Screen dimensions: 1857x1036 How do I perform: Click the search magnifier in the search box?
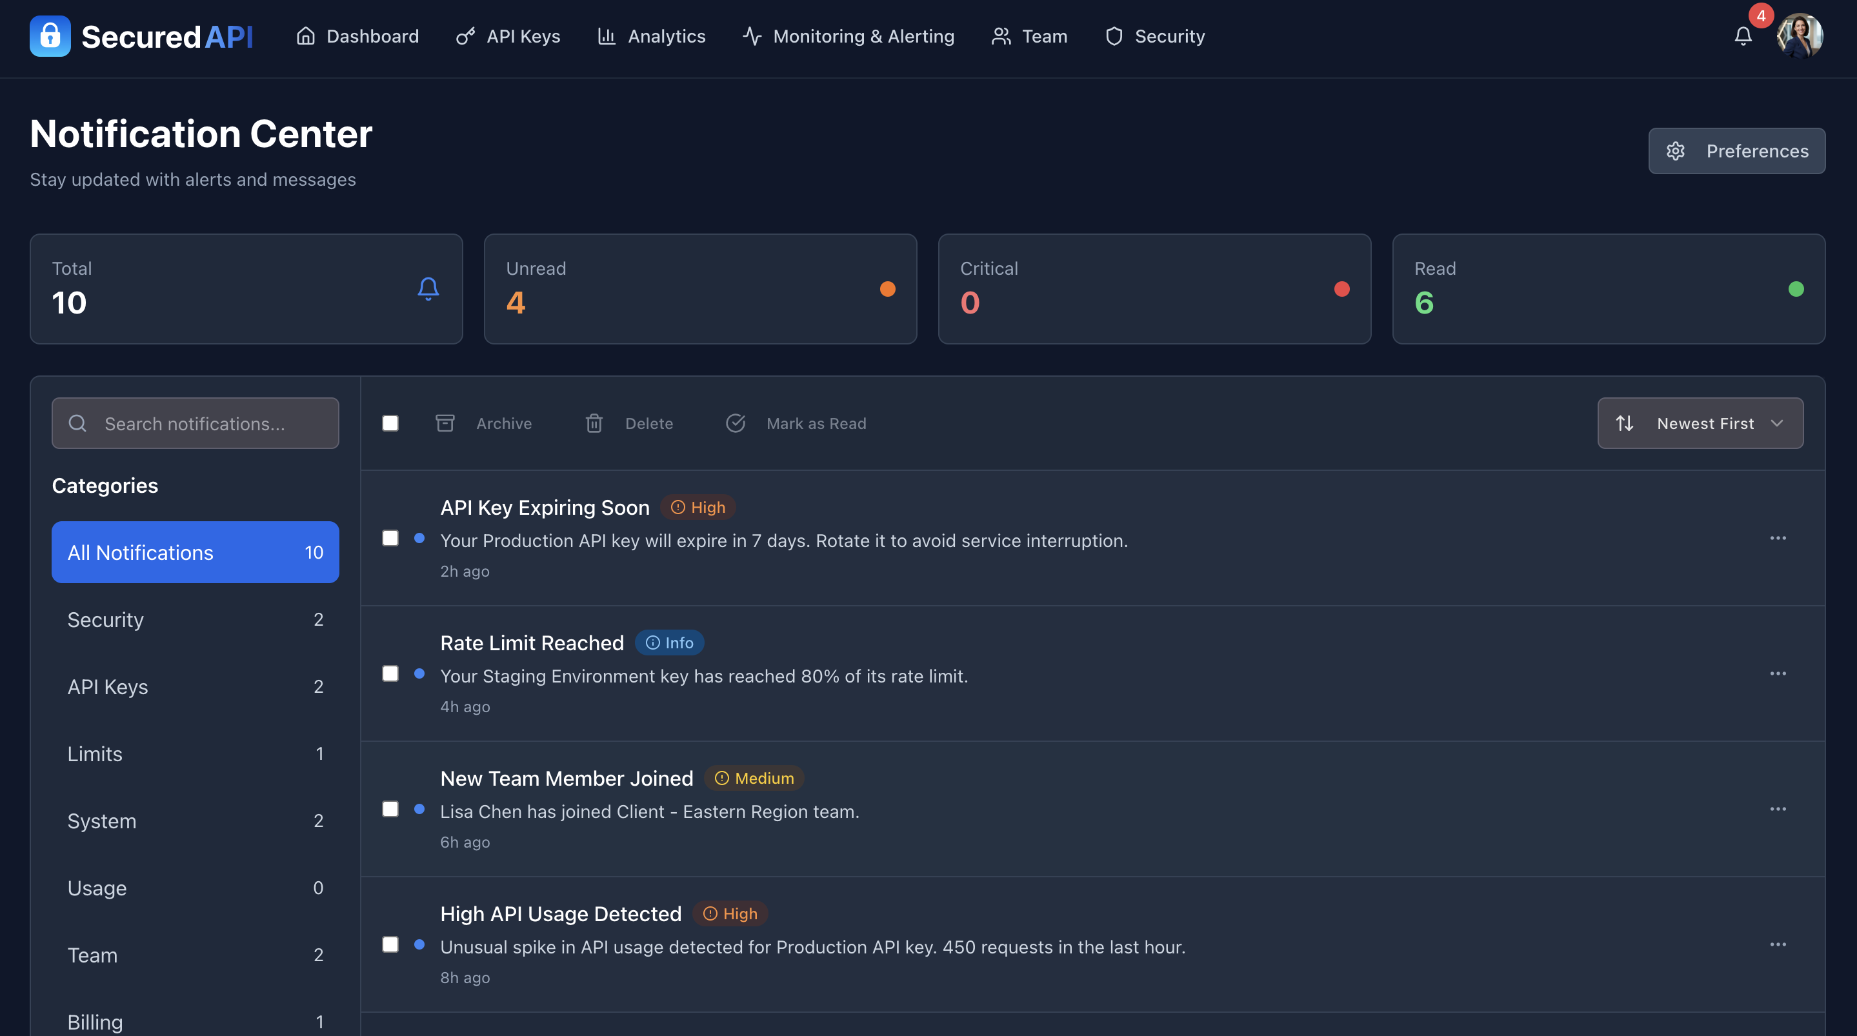pos(77,423)
